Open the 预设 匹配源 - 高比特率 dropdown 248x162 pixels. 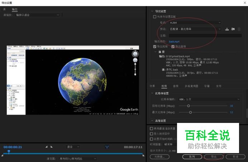pyautogui.click(x=195, y=29)
